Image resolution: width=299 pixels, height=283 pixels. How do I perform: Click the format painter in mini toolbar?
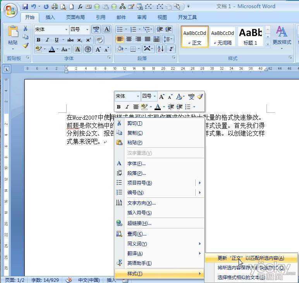200,97
